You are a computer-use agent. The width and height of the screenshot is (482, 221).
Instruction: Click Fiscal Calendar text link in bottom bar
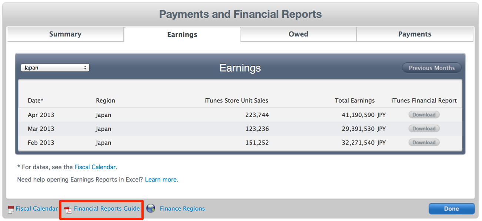37,208
